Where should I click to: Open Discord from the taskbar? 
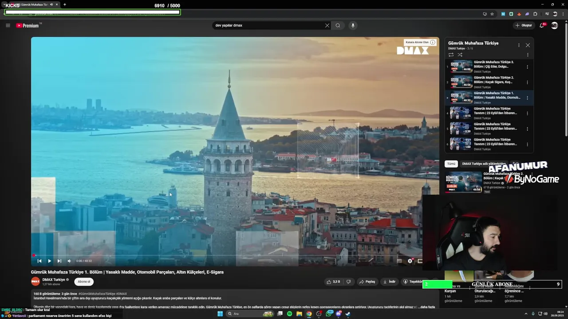(339, 314)
